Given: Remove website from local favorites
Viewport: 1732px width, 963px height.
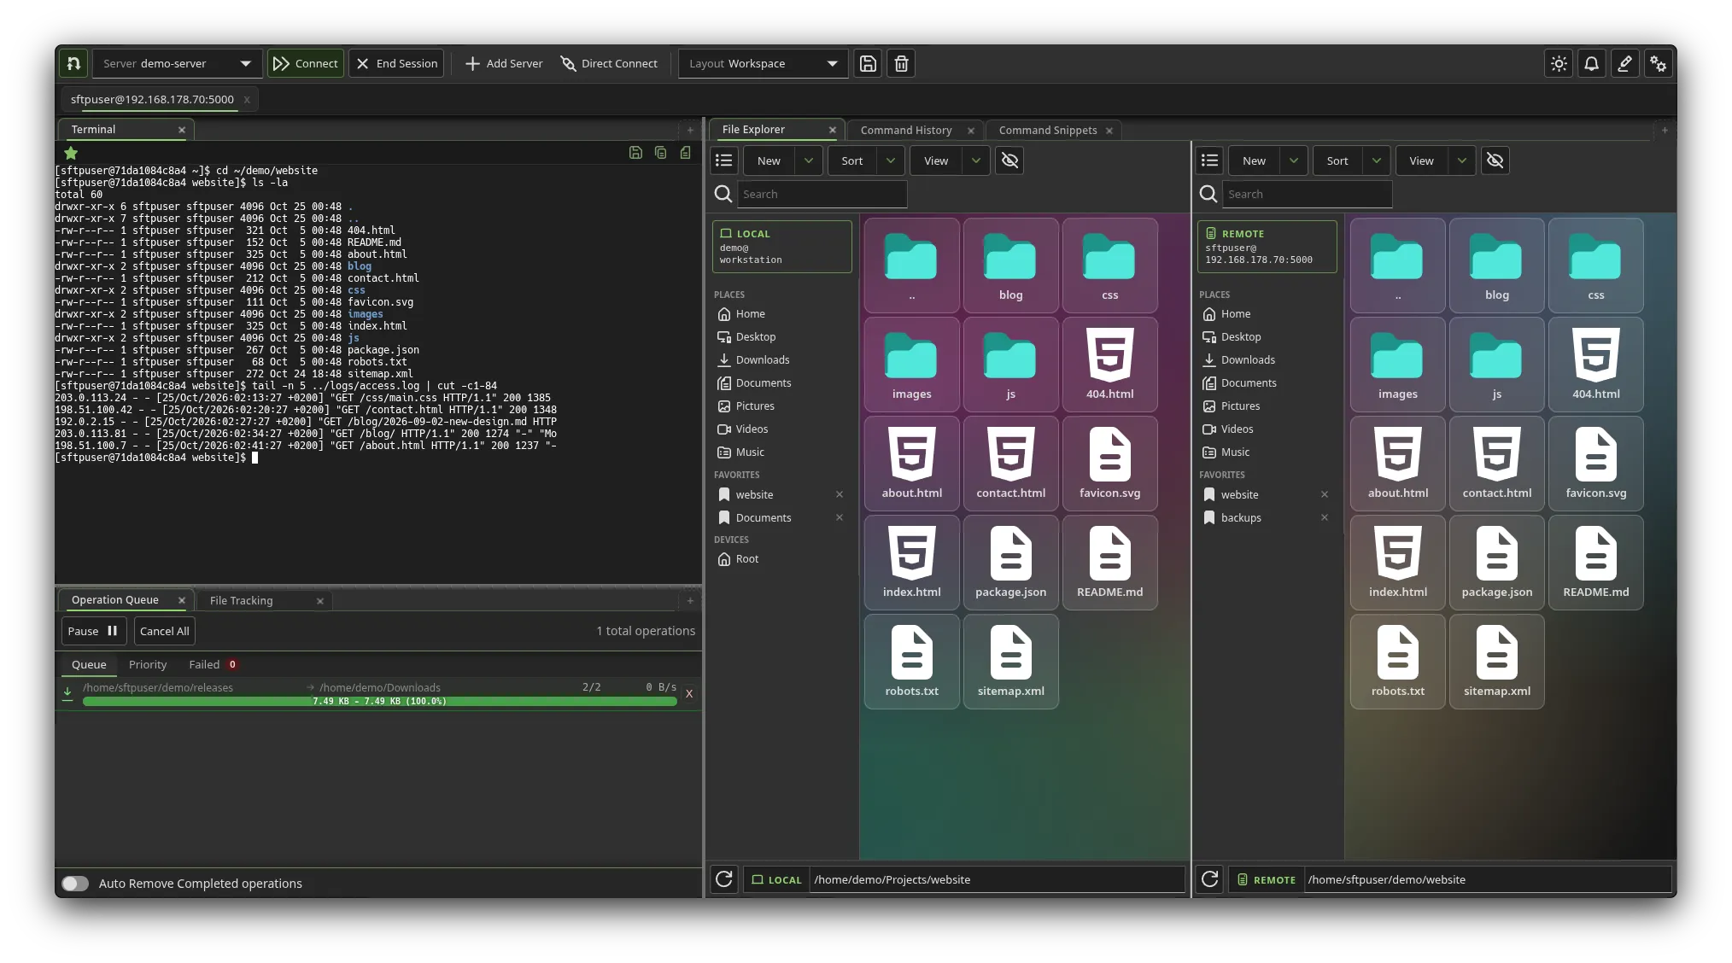Looking at the screenshot, I should (x=840, y=494).
